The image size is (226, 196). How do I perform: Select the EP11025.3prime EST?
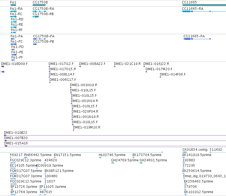(53, 187)
